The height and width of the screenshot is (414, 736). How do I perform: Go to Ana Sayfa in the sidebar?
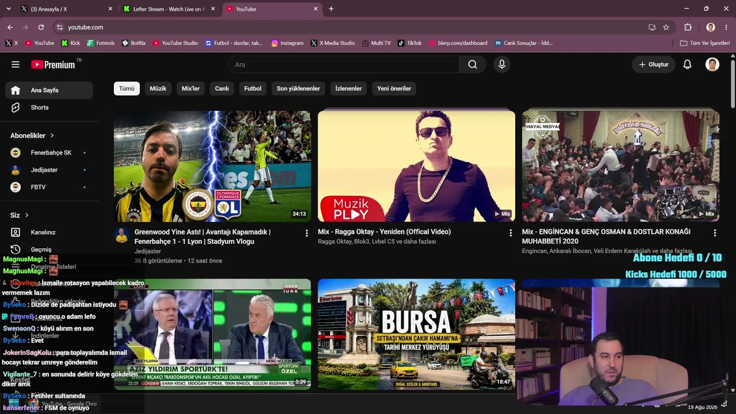pos(49,90)
